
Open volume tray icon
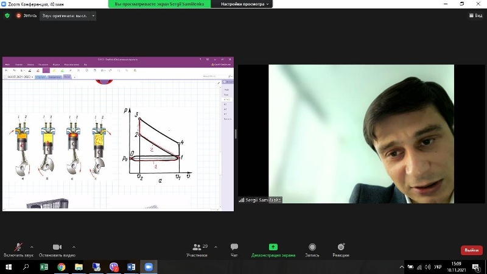click(428, 267)
